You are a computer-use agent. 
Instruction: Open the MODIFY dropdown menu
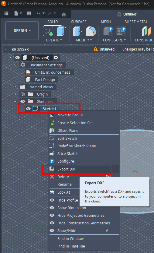(x=84, y=40)
